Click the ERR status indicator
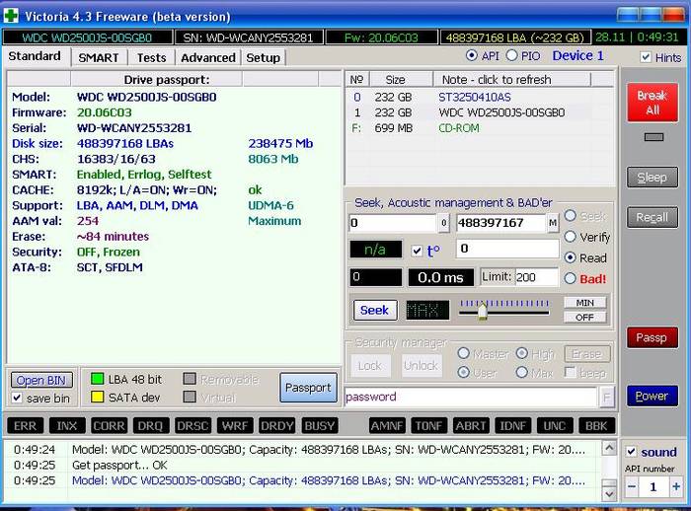This screenshot has width=691, height=511. (25, 425)
